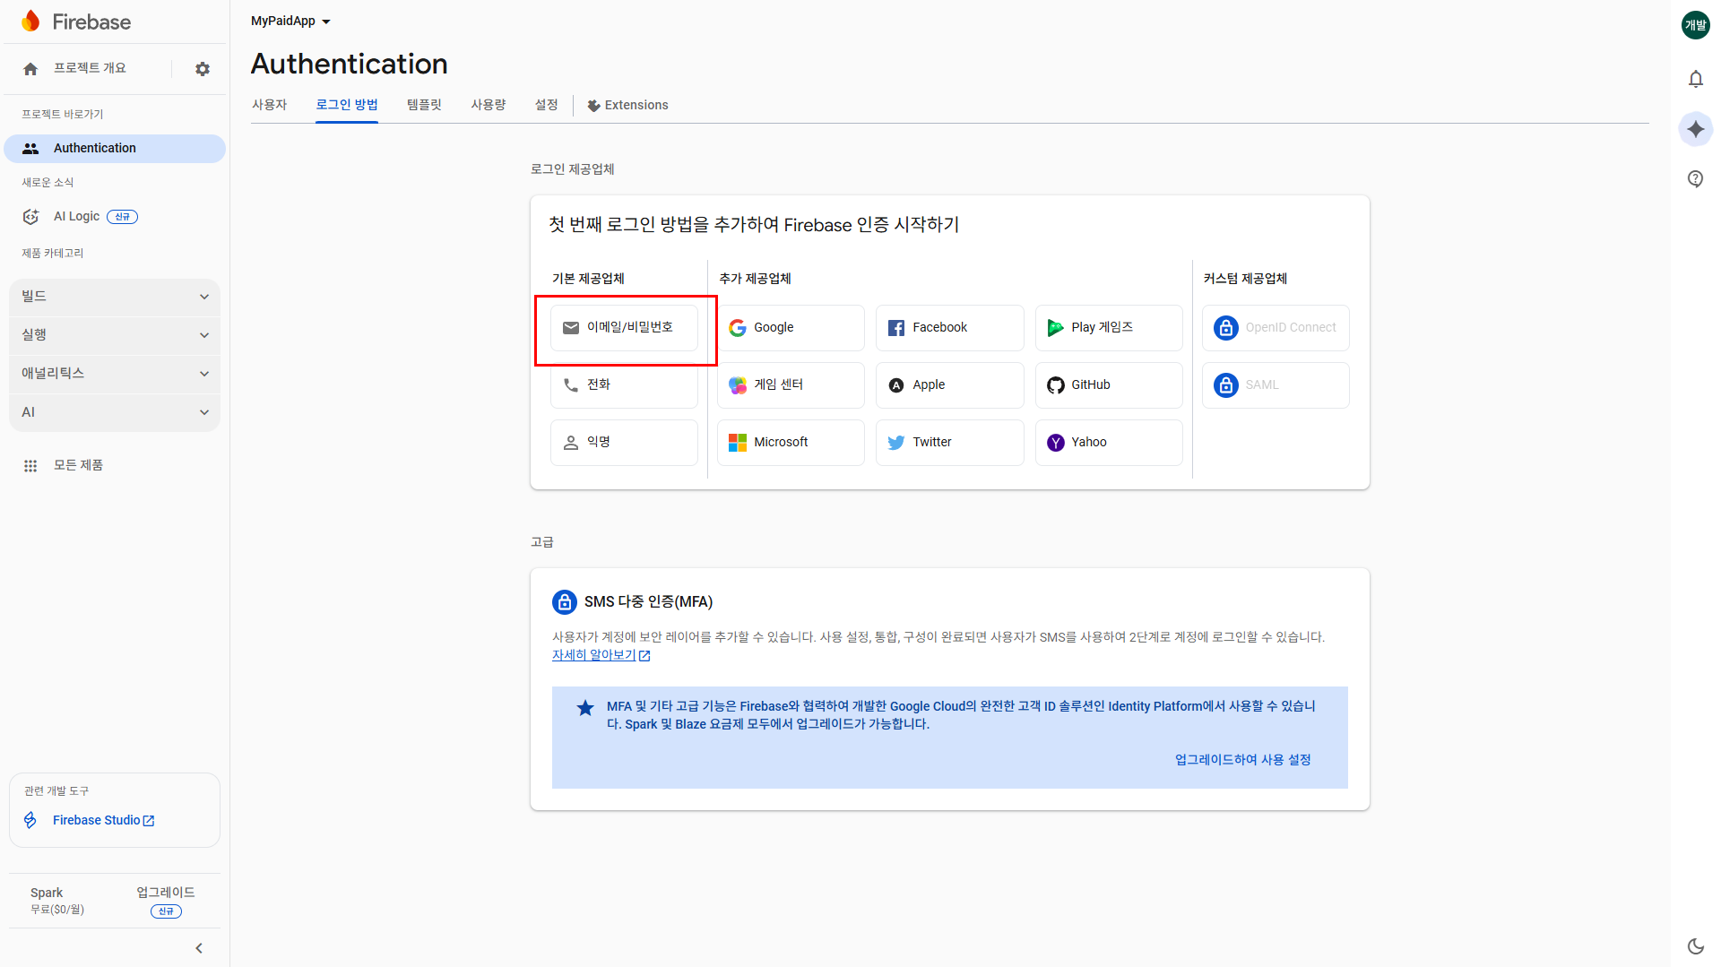Image resolution: width=1721 pixels, height=967 pixels.
Task: Open notifications bell icon
Action: (1696, 79)
